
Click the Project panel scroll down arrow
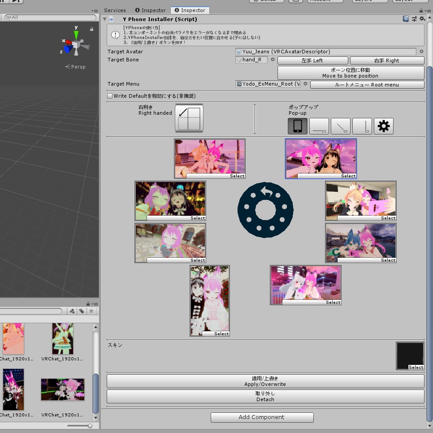tap(96, 418)
